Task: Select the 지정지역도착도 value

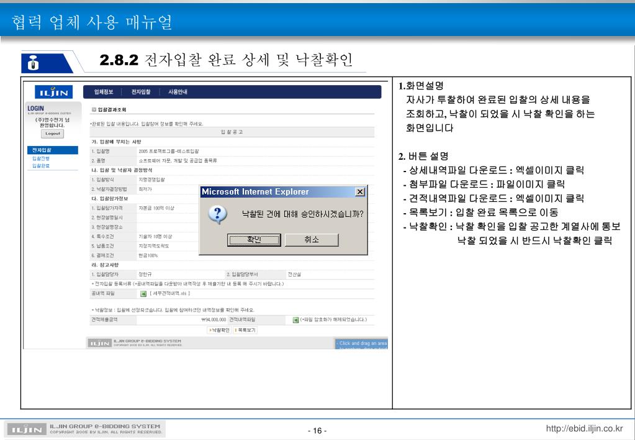Action: tap(153, 246)
